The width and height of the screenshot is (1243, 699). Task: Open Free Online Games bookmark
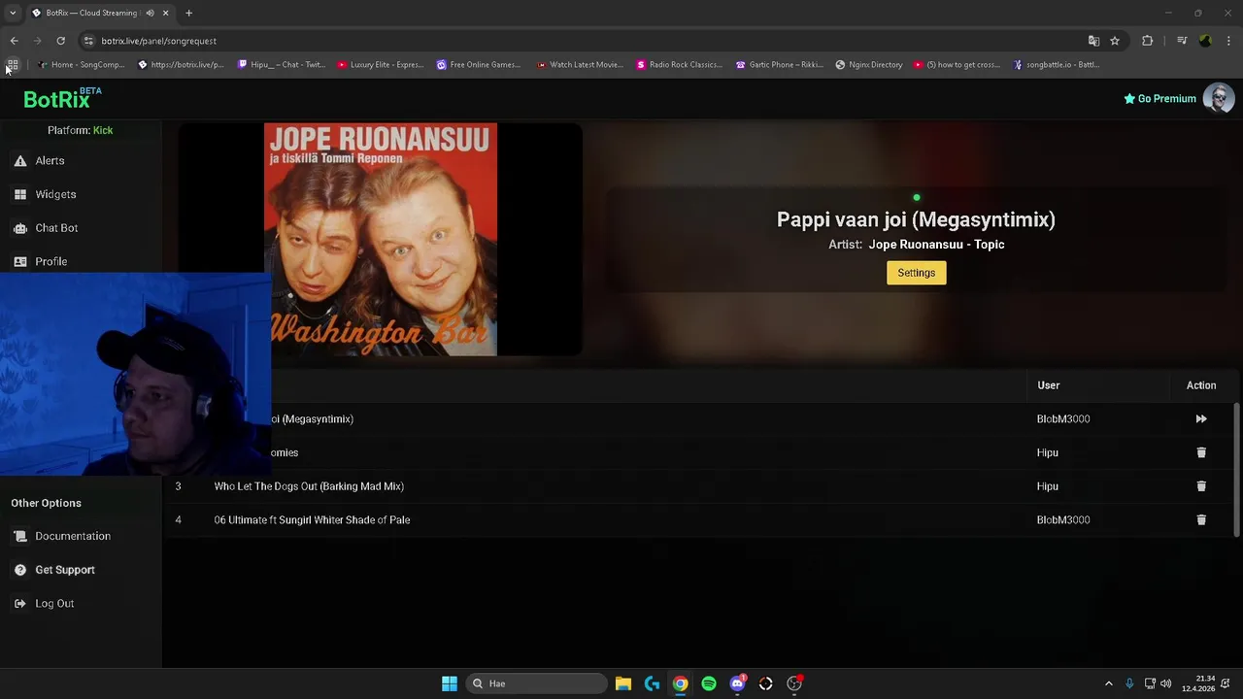[x=479, y=65]
